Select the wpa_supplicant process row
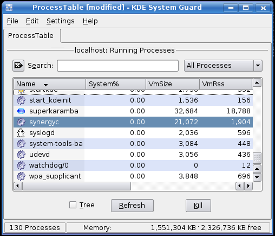275x236 pixels. 133,176
